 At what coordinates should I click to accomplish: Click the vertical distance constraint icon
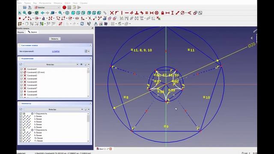(x=172, y=13)
